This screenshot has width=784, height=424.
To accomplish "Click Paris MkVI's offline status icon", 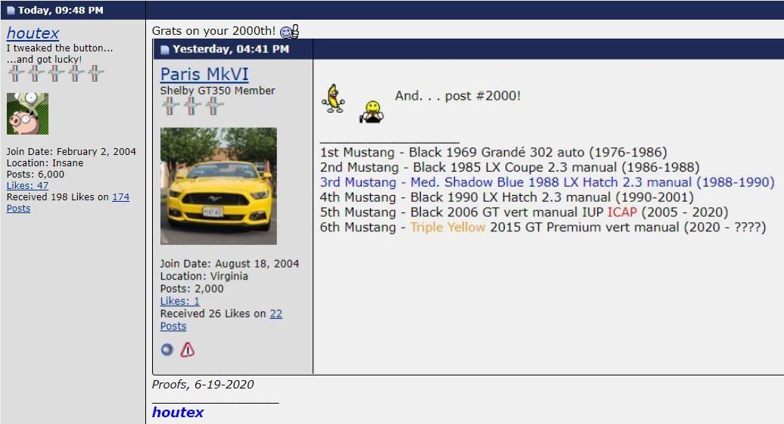I will 167,350.
